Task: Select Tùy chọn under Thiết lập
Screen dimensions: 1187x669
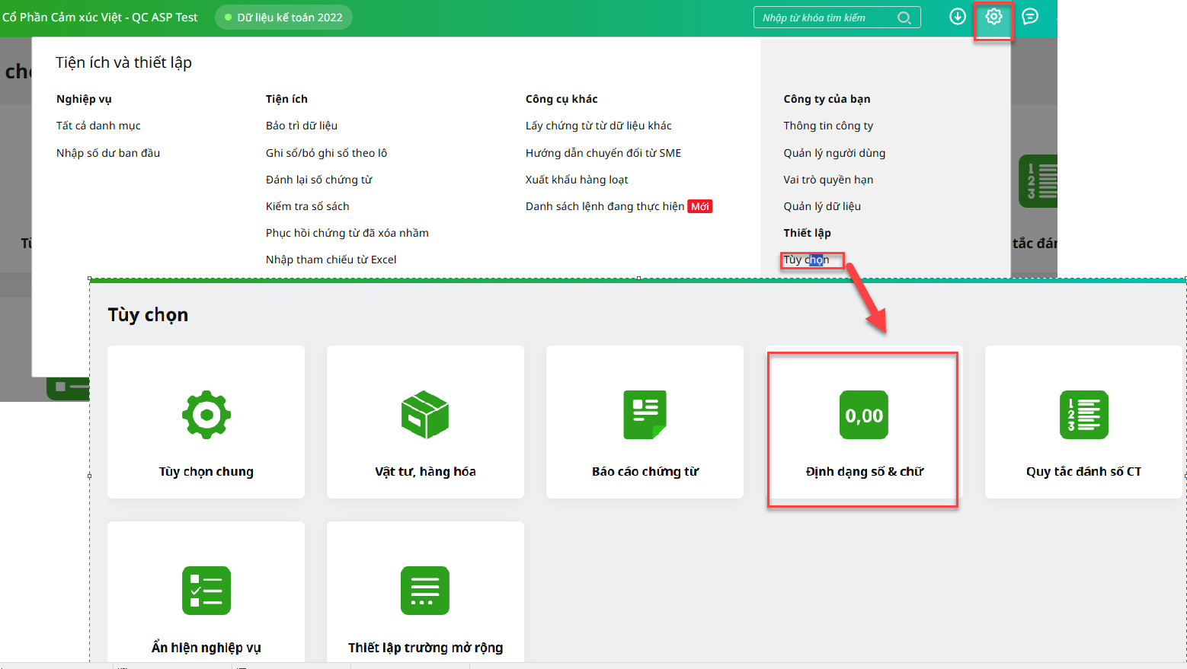Action: tap(806, 260)
